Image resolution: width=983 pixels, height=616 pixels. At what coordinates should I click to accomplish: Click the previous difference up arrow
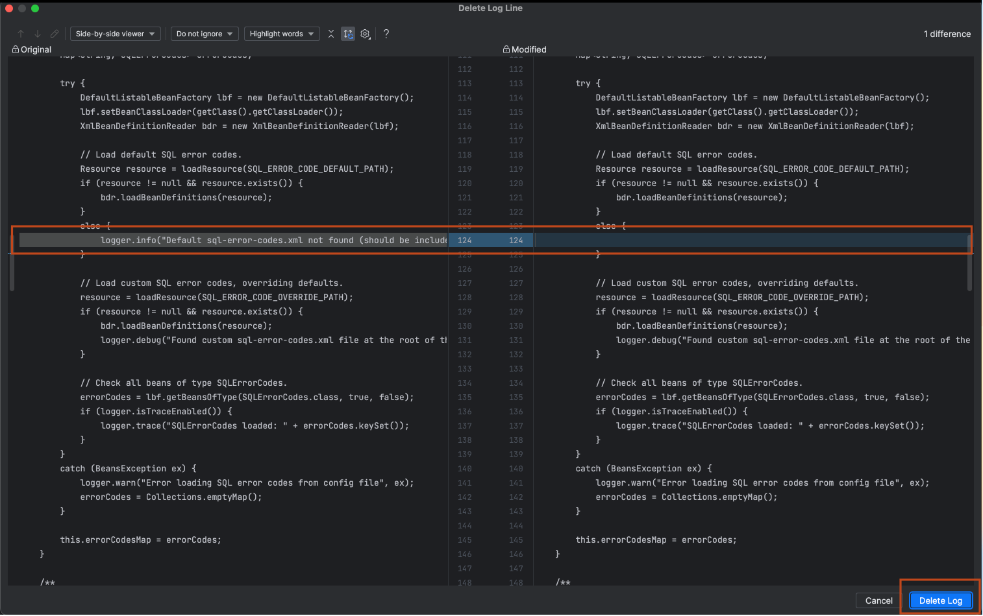pyautogui.click(x=21, y=34)
